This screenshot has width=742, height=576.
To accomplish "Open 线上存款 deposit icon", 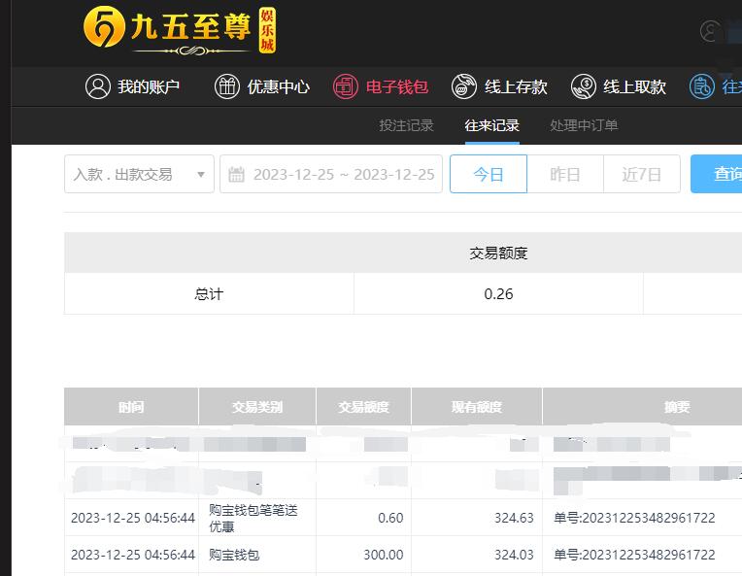I will pos(464,86).
